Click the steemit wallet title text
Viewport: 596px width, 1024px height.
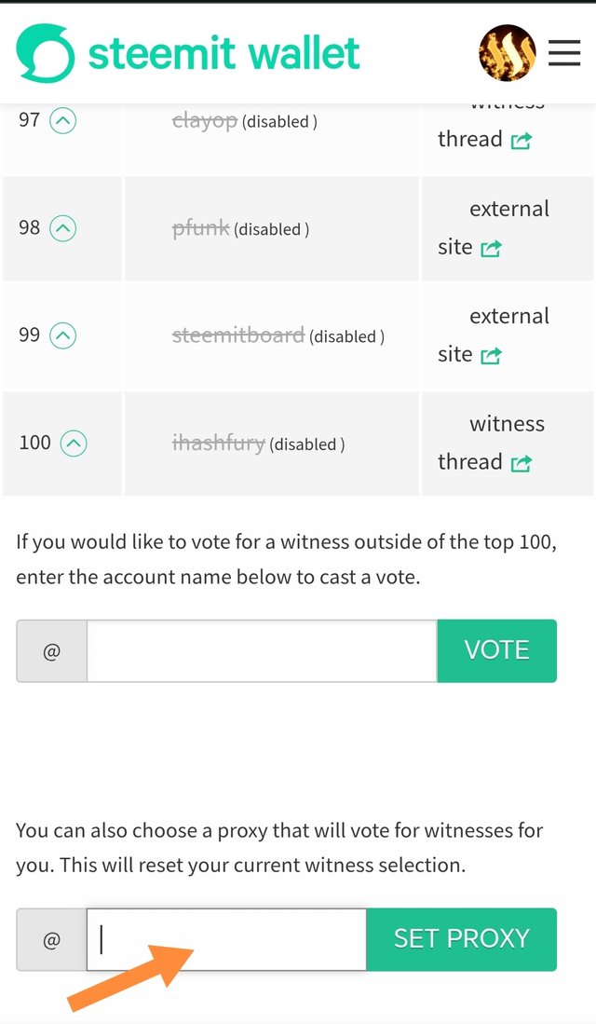(x=224, y=53)
